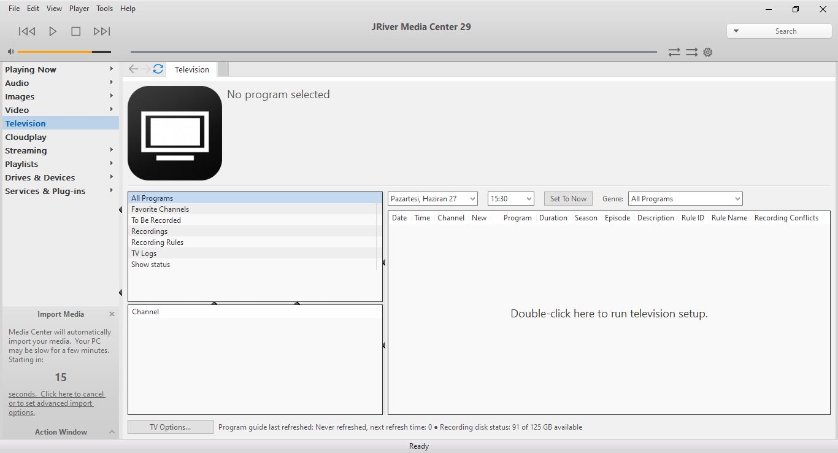Go back with the left arrow
Image resolution: width=838 pixels, height=453 pixels.
133,69
